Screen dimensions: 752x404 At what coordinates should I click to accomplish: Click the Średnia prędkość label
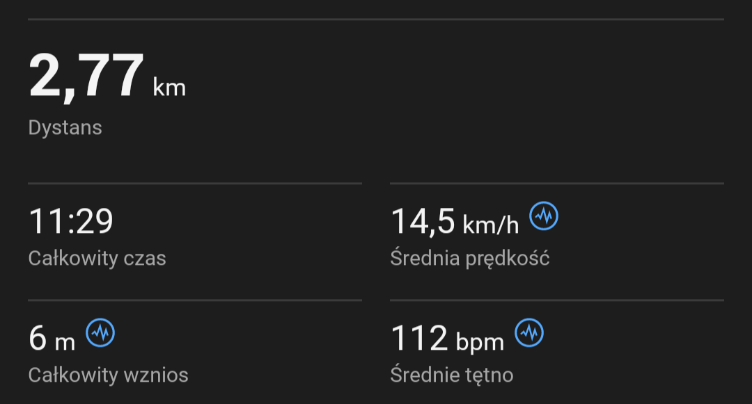point(470,259)
